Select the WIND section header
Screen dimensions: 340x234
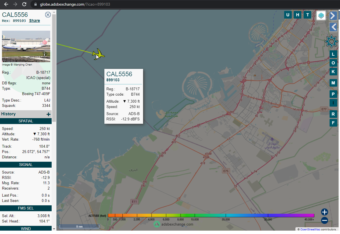coord(26,229)
